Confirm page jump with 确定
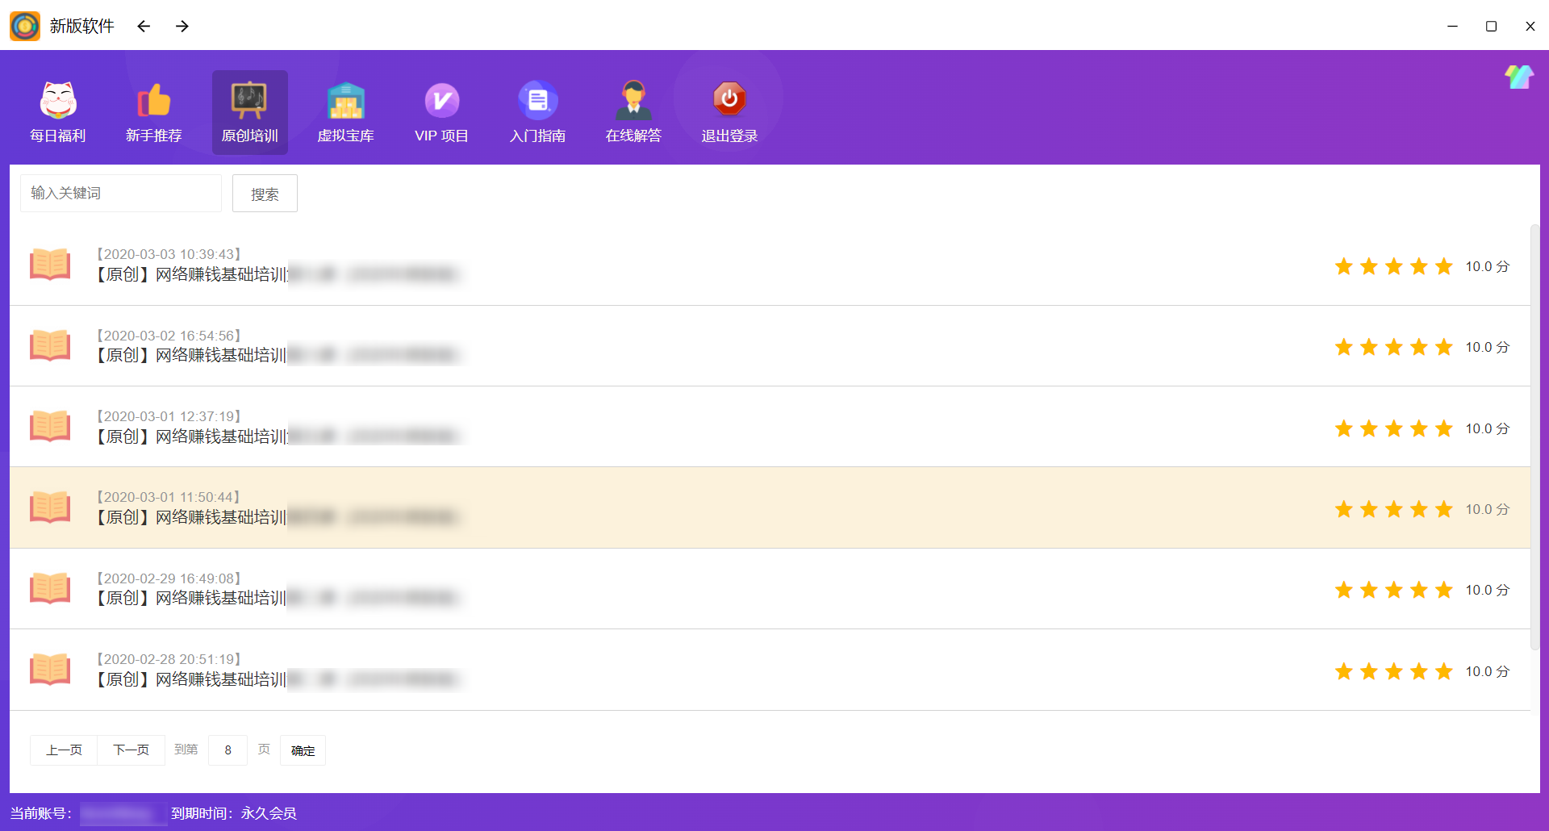1549x831 pixels. click(303, 750)
